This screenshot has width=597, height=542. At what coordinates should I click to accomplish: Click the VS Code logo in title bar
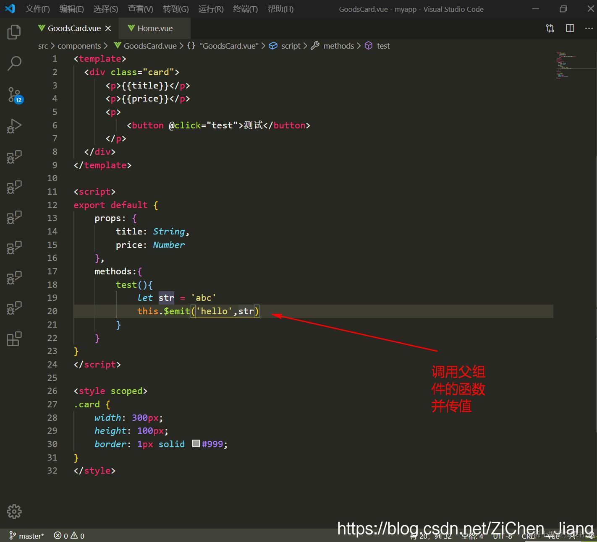tap(10, 9)
